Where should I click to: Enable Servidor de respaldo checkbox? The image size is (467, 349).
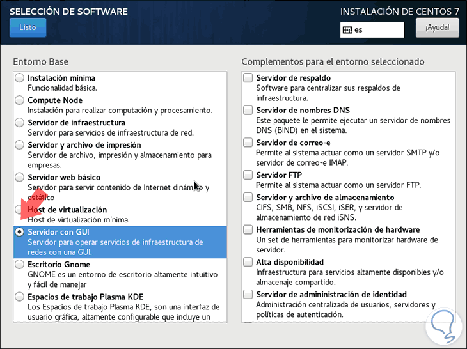tap(248, 78)
